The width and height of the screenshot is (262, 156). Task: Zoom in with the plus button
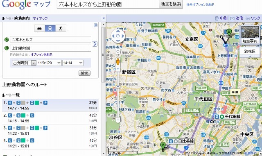pyautogui.click(x=118, y=69)
